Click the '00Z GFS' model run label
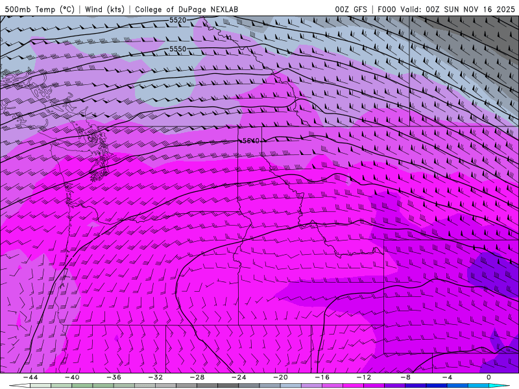This screenshot has width=519, height=389. [x=351, y=9]
